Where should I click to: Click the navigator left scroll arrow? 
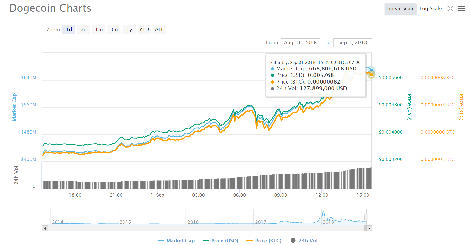[45, 228]
